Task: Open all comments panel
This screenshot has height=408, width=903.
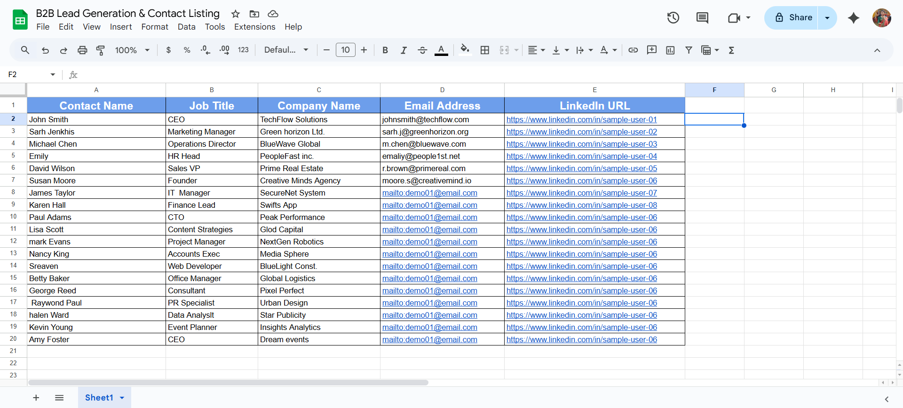Action: click(702, 18)
